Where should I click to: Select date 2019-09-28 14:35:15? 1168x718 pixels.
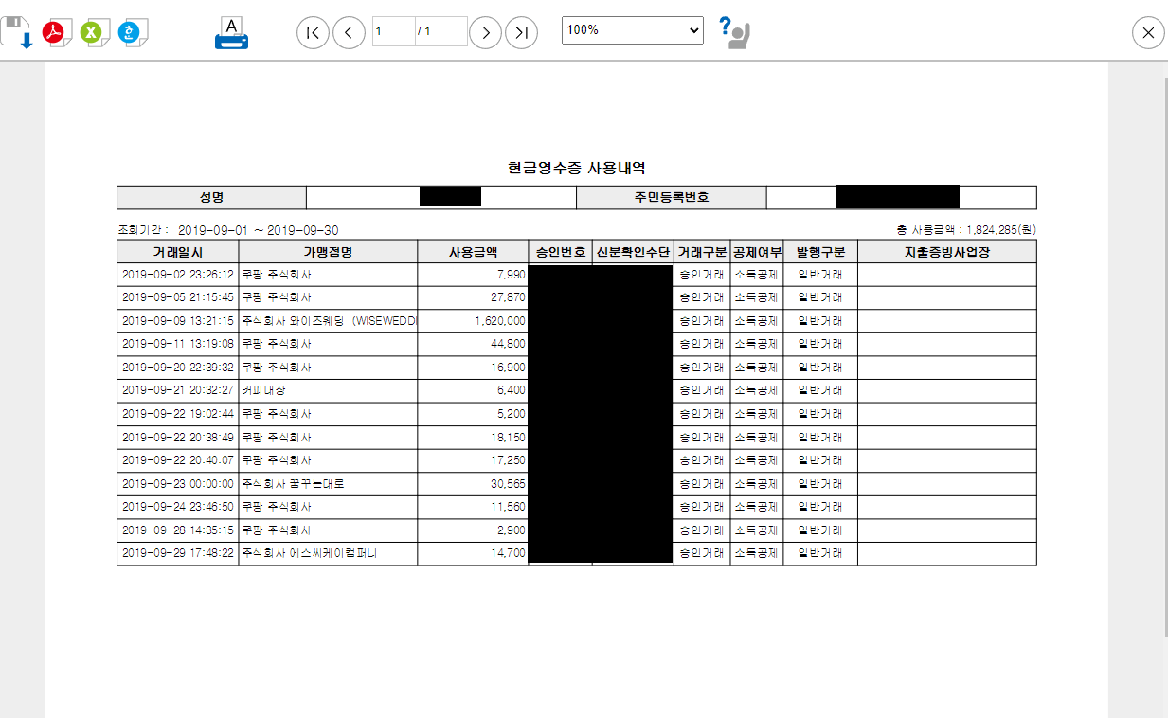178,530
